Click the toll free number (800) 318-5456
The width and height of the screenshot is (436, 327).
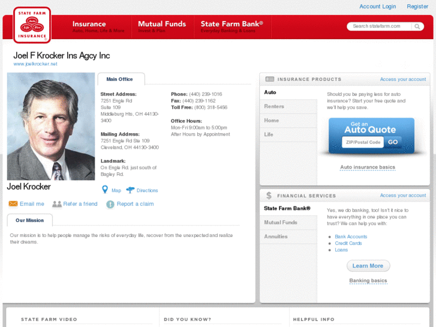(211, 107)
